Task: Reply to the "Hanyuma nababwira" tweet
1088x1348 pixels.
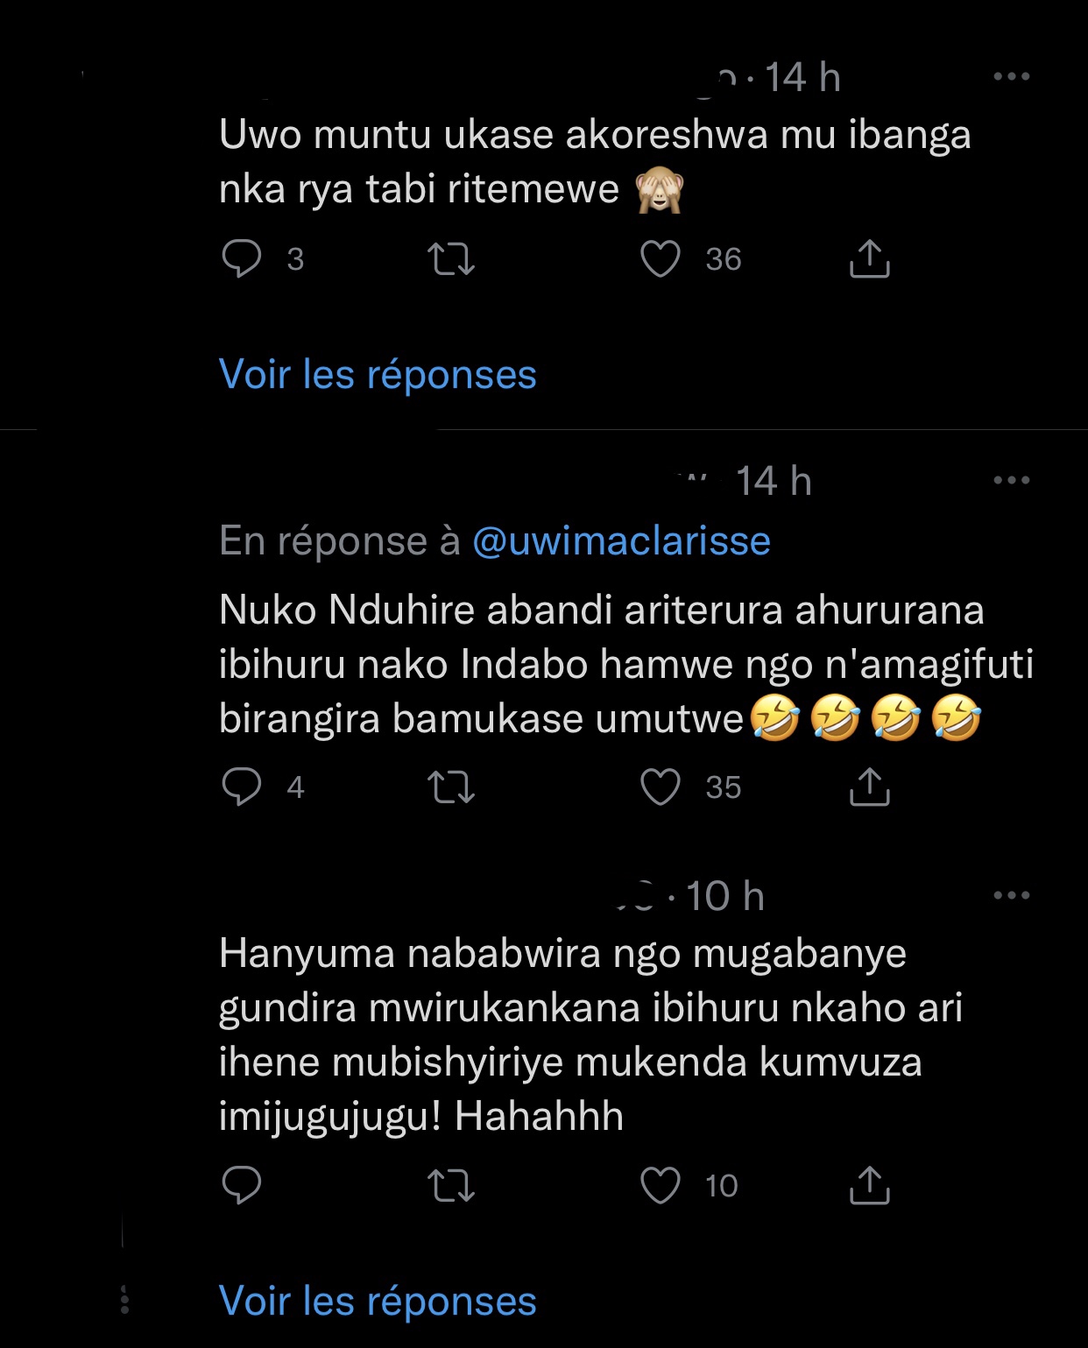Action: pos(242,1185)
